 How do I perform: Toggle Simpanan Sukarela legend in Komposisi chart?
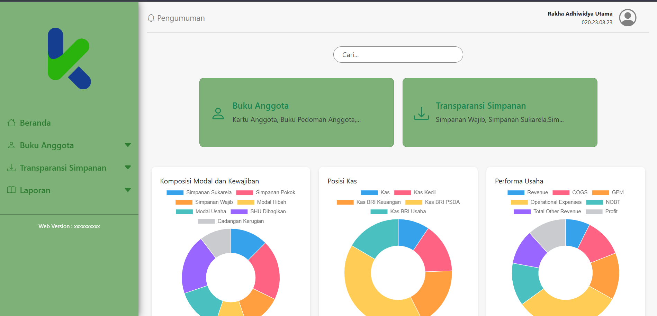point(199,192)
